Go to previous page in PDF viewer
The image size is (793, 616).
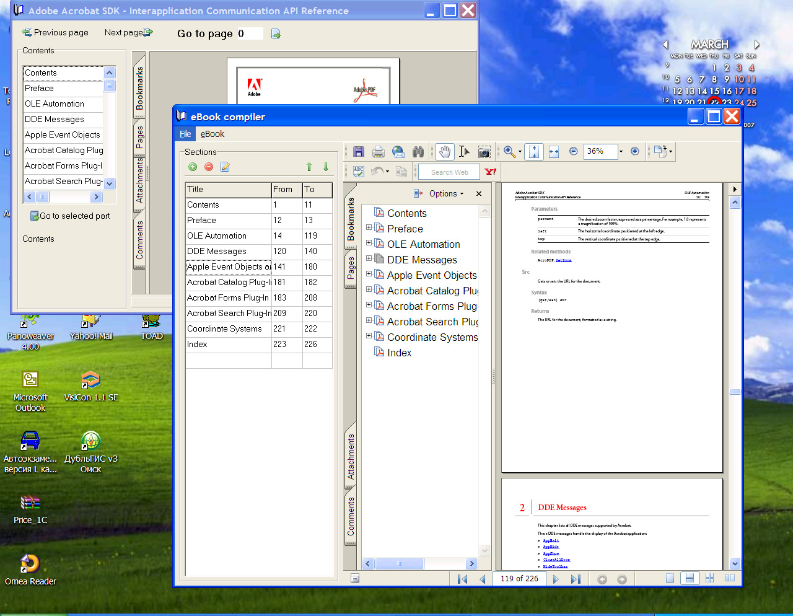[x=483, y=579]
